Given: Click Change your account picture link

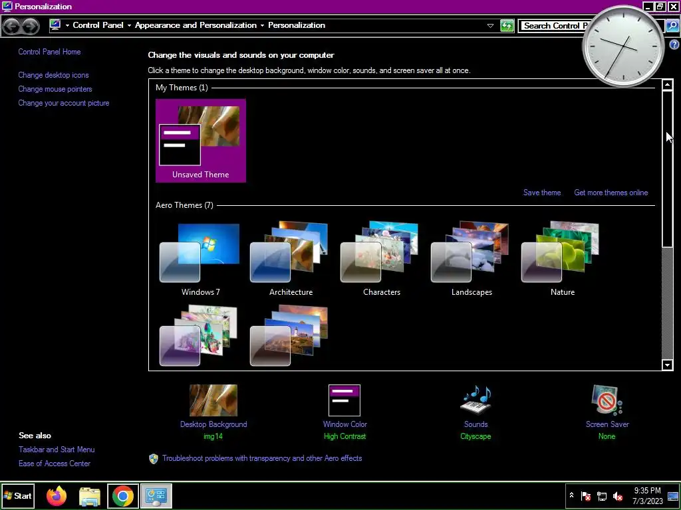Looking at the screenshot, I should [64, 103].
